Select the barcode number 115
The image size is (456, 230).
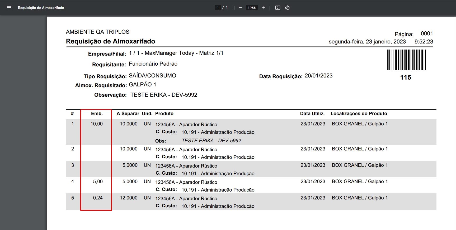click(x=406, y=77)
